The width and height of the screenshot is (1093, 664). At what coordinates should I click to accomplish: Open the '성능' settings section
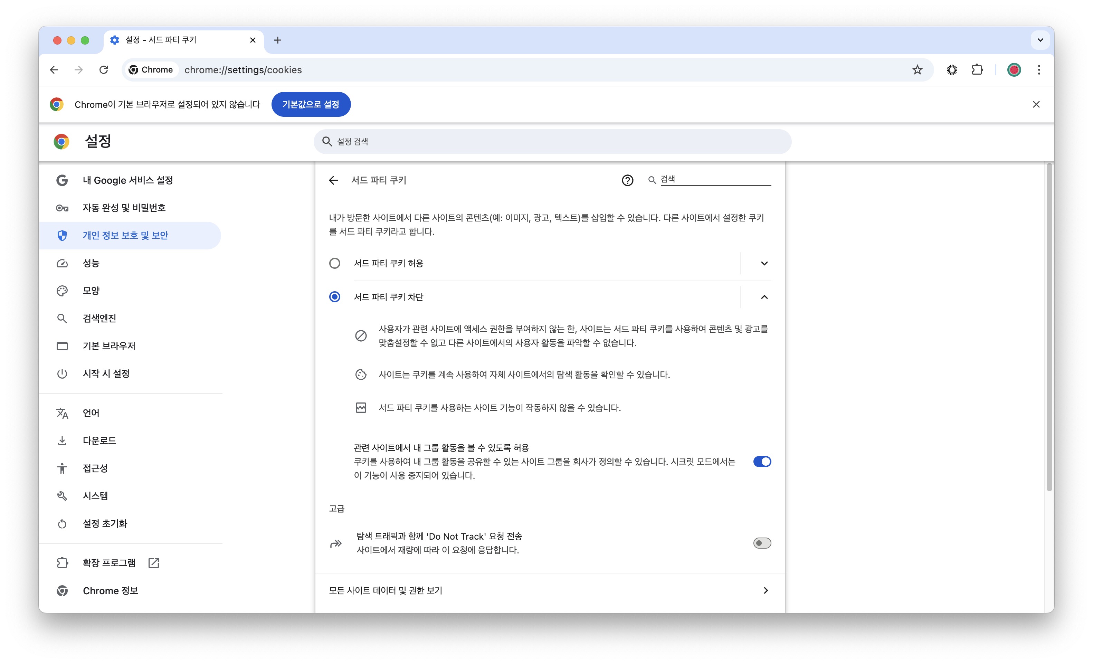tap(131, 263)
